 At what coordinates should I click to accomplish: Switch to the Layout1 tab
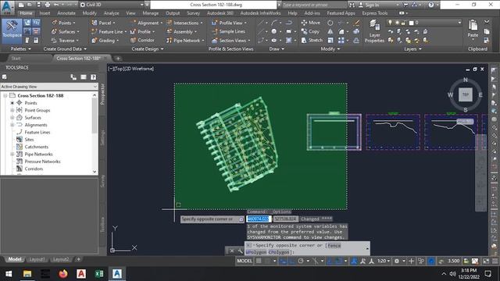point(37,259)
